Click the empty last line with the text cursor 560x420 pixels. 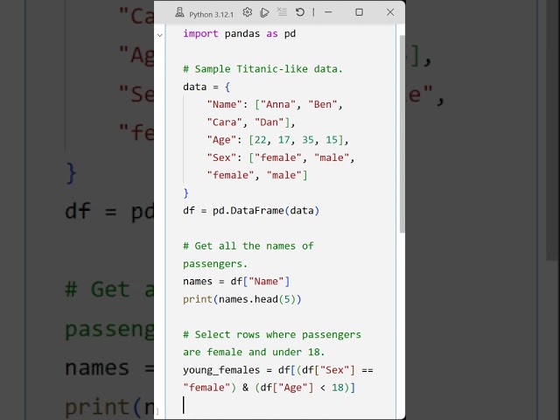[x=280, y=405]
